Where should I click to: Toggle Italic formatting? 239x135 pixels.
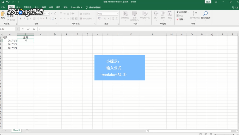point(24,19)
